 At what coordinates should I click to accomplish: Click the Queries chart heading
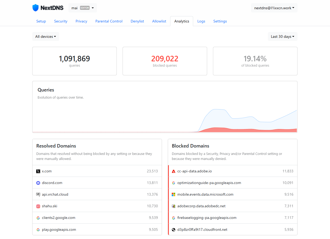tap(46, 90)
